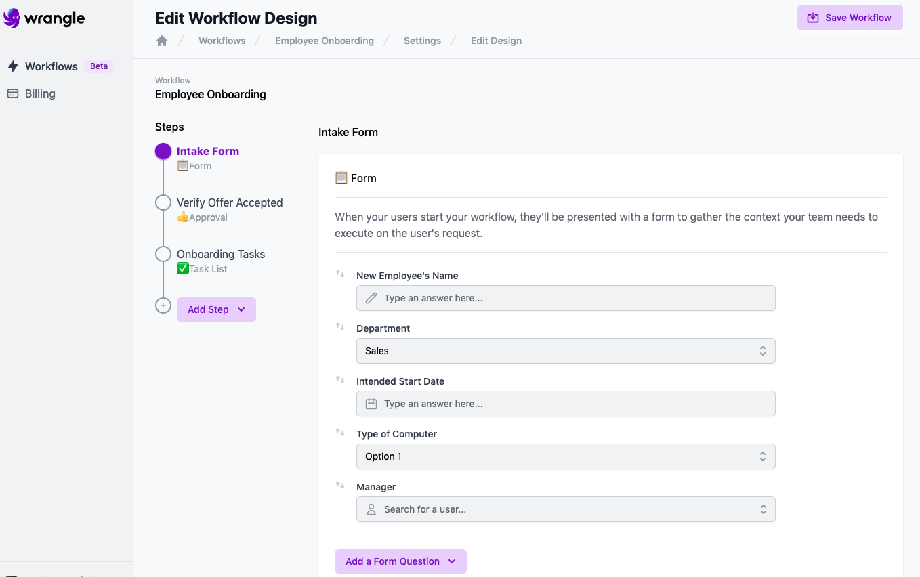Open the Department dropdown showing Sales

[x=566, y=351]
